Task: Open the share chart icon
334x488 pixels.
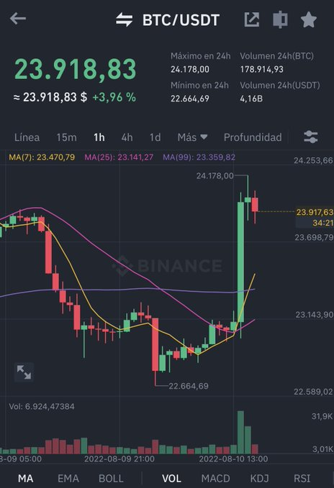Action: pos(252,19)
